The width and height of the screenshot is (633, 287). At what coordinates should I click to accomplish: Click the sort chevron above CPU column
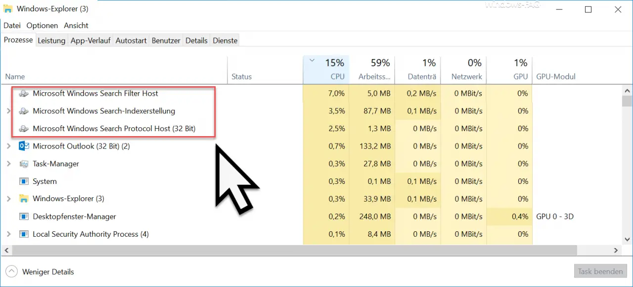click(x=312, y=61)
